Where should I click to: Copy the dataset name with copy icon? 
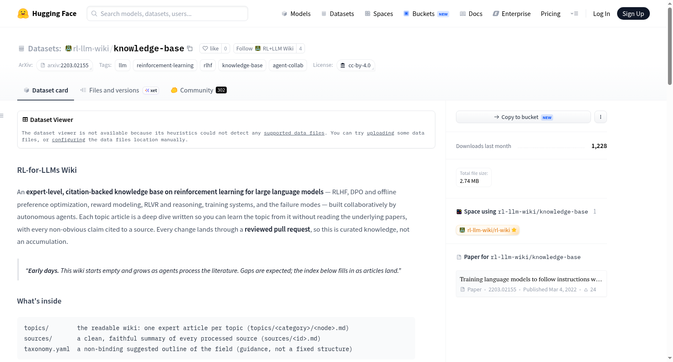tap(190, 48)
